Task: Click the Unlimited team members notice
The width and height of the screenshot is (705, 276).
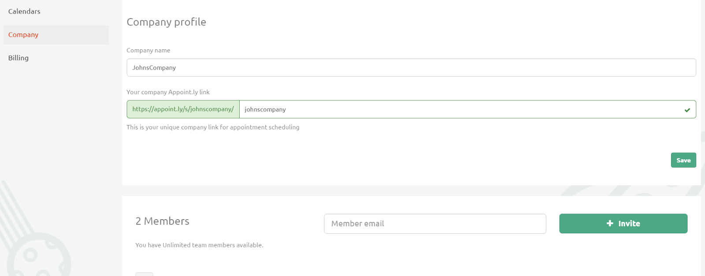Action: (199, 245)
